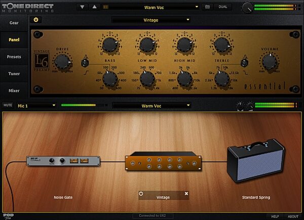
Task: Click the L6 Vintage Preamp logo
Action: pyautogui.click(x=42, y=60)
